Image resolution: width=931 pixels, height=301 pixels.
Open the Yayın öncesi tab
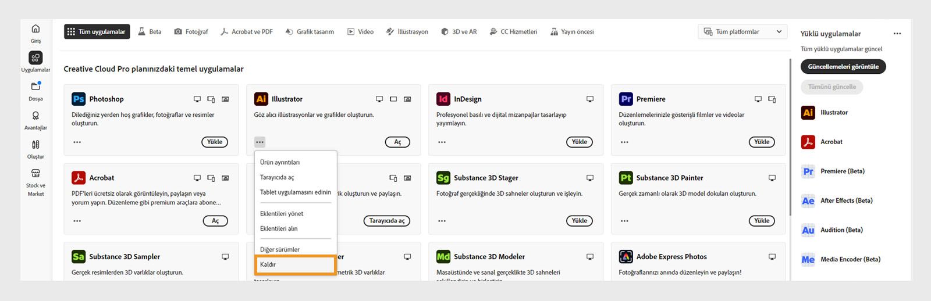click(572, 32)
